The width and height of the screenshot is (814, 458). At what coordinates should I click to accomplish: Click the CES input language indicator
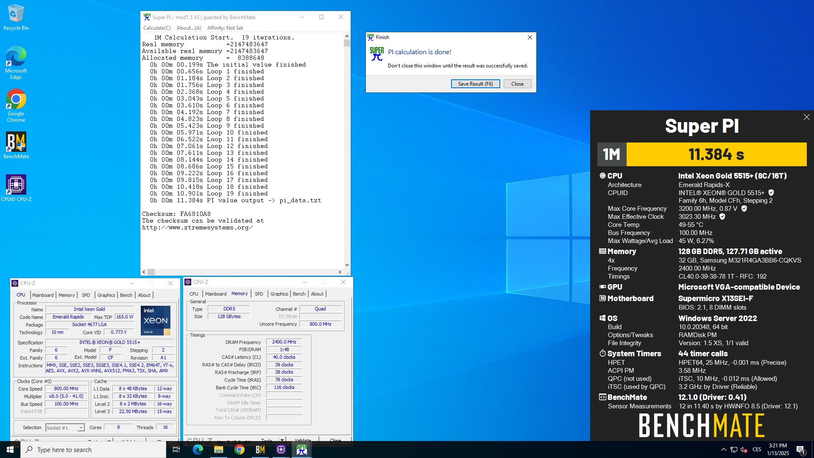pyautogui.click(x=757, y=450)
